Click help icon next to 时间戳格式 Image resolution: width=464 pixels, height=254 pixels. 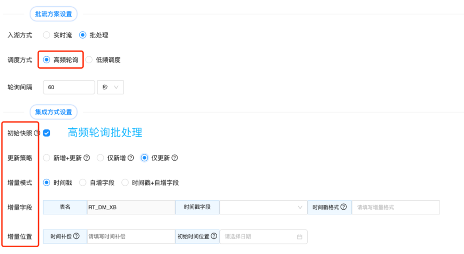[x=344, y=207]
